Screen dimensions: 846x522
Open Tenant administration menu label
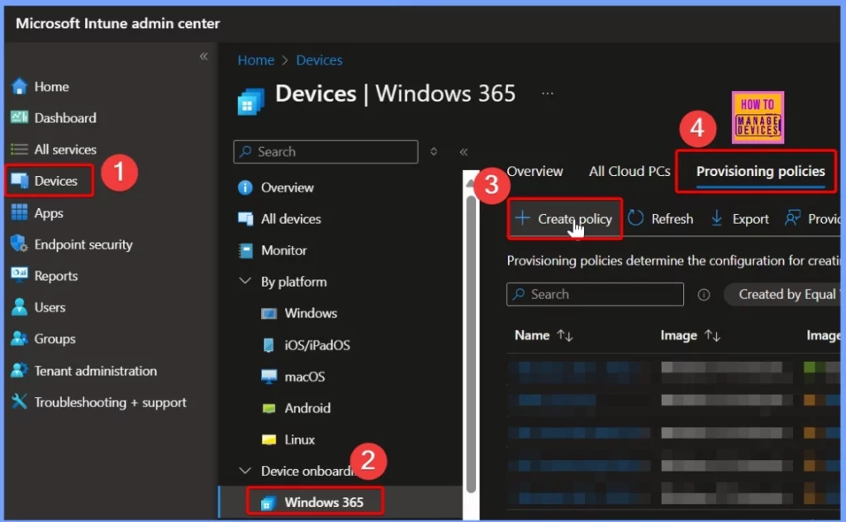96,371
